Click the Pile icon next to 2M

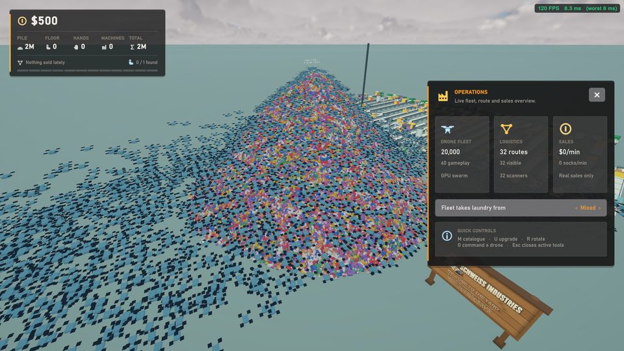[20, 47]
